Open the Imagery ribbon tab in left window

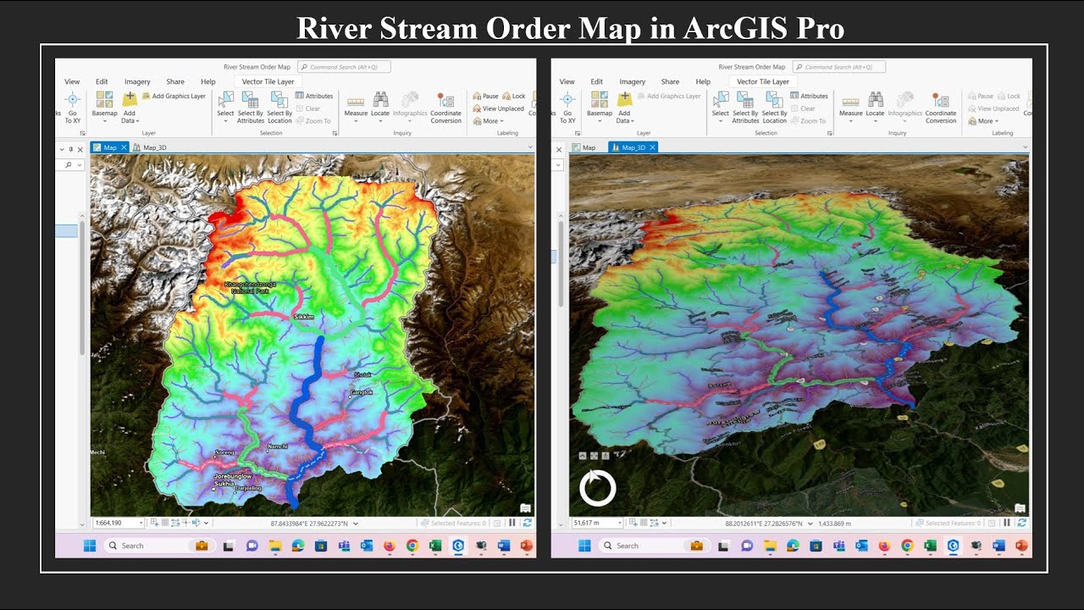(x=137, y=82)
